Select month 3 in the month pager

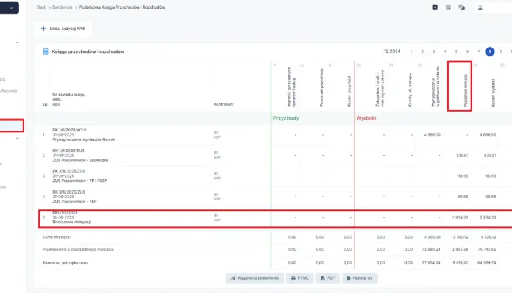433,52
